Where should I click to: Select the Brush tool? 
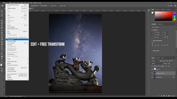point(2,30)
